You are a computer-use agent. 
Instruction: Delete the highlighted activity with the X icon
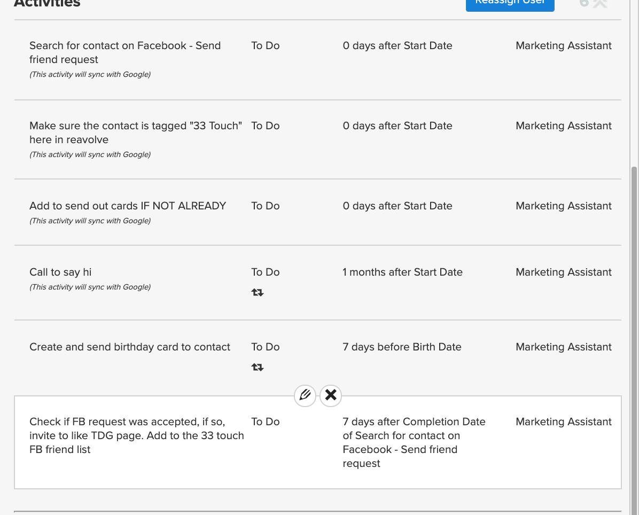tap(331, 395)
